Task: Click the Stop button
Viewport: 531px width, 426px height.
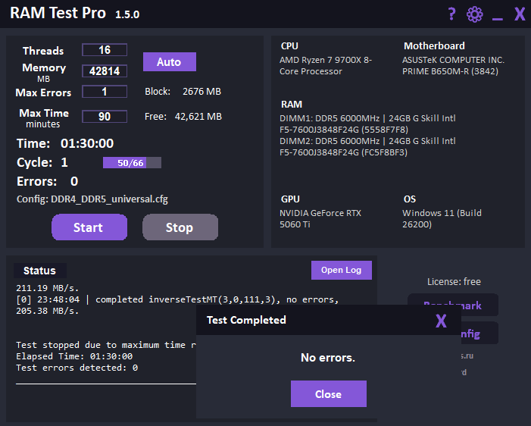Action: [x=180, y=227]
